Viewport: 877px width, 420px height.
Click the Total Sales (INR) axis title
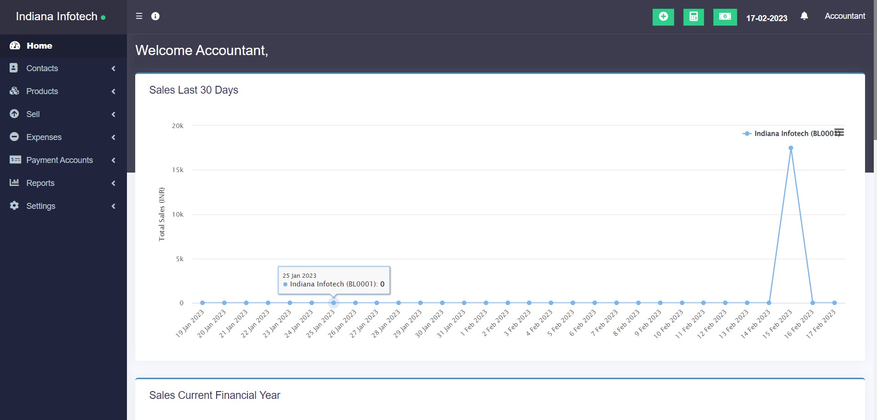161,214
